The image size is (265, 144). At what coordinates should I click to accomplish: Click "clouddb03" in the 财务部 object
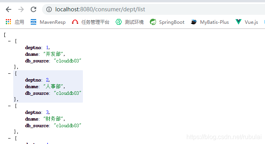point(68,126)
